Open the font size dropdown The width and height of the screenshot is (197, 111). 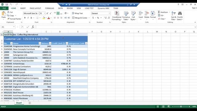(x=44, y=13)
